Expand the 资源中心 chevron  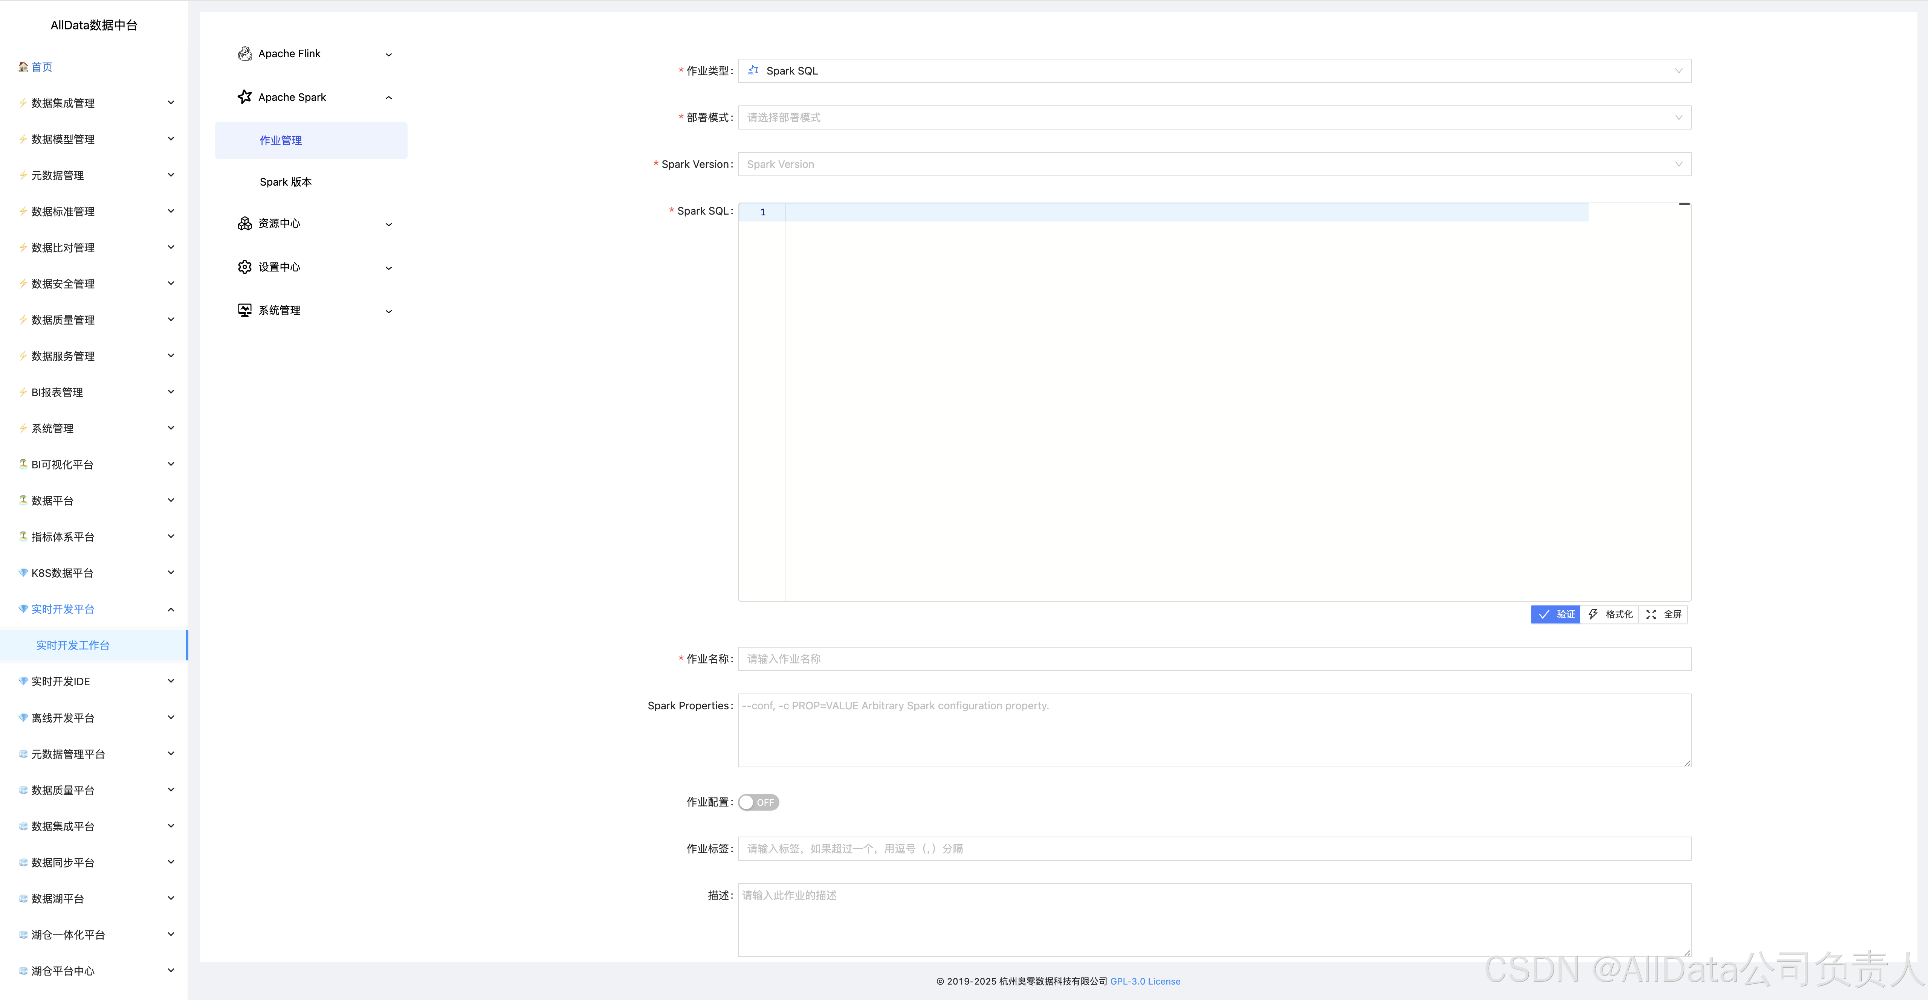pyautogui.click(x=388, y=224)
